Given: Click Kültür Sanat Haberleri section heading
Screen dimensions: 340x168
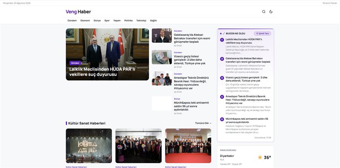Looking at the screenshot, I should pos(87,123).
